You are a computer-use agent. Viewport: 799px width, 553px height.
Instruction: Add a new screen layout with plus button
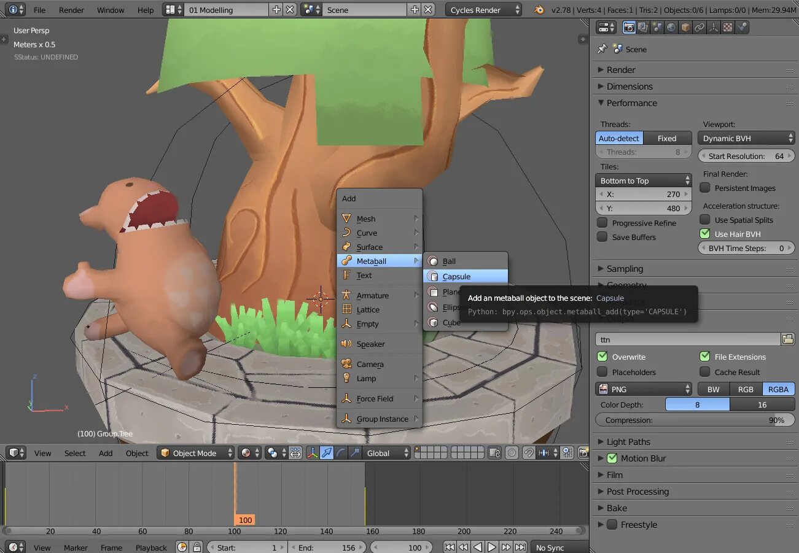tap(276, 10)
